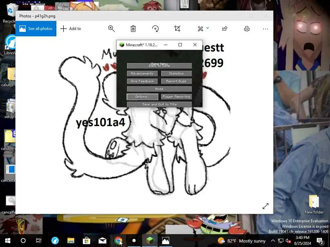Open the Edit & Create tool icon
Screen dimensions: 330x247
(200, 29)
